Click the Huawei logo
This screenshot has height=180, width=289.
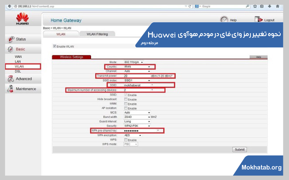[22, 19]
